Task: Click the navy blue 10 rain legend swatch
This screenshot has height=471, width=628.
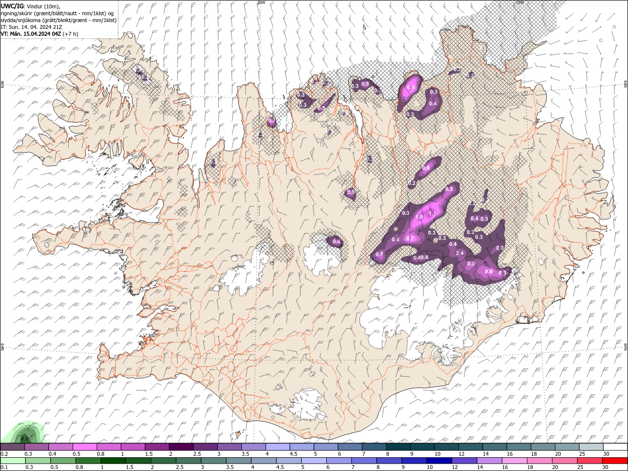Action: 440,460
